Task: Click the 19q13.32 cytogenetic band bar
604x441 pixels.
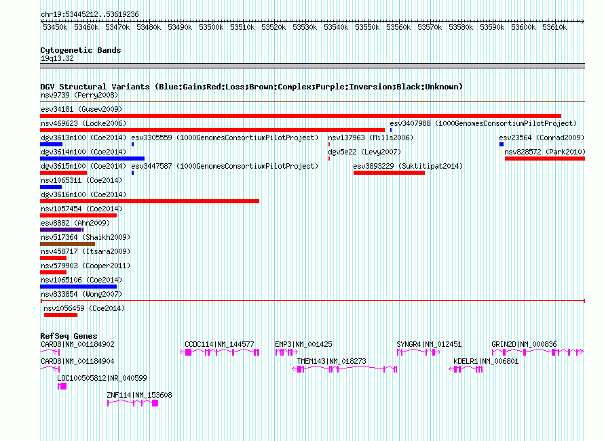Action: 312,66
